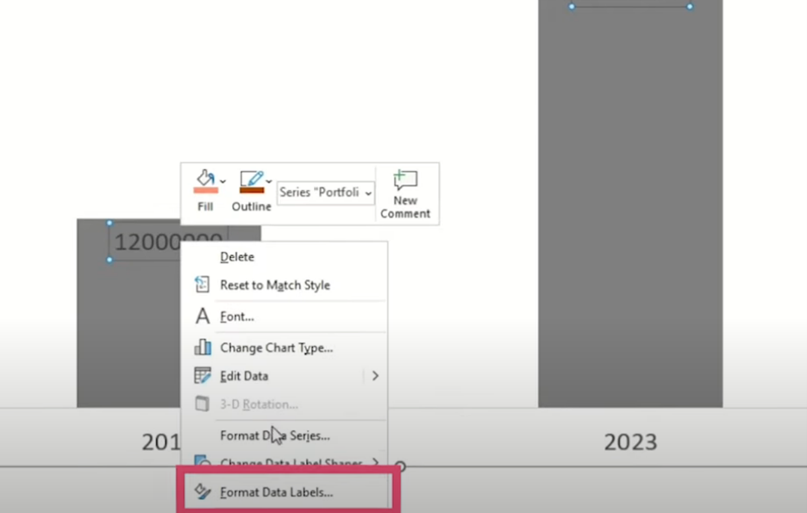Expand the Outline color dropdown arrow
807x513 pixels.
[x=270, y=181]
